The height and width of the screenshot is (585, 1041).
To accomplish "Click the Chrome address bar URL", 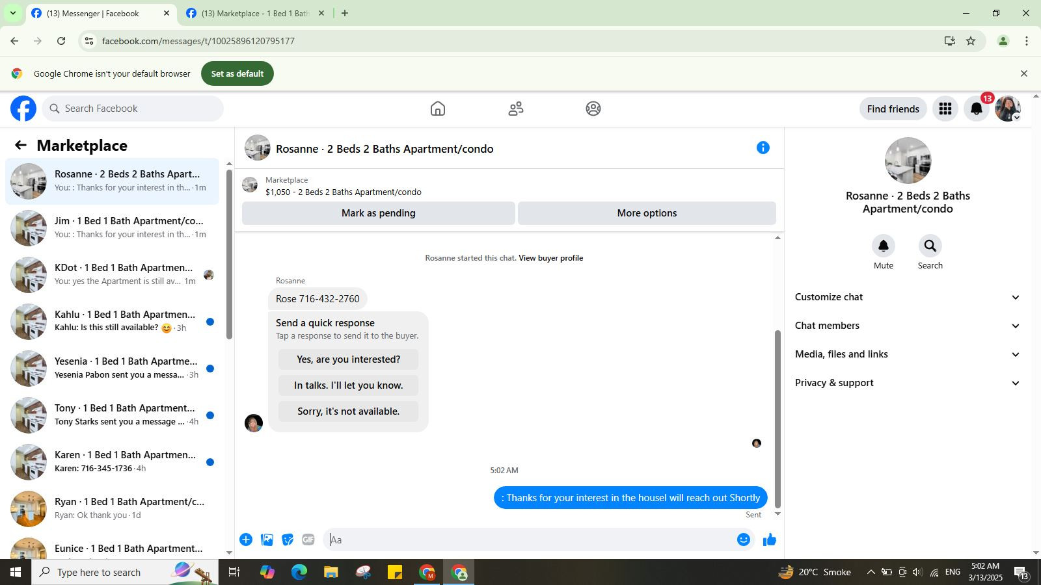I will coord(198,41).
